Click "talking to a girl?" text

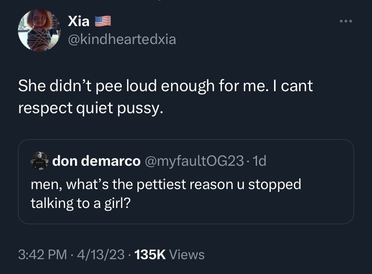point(80,203)
